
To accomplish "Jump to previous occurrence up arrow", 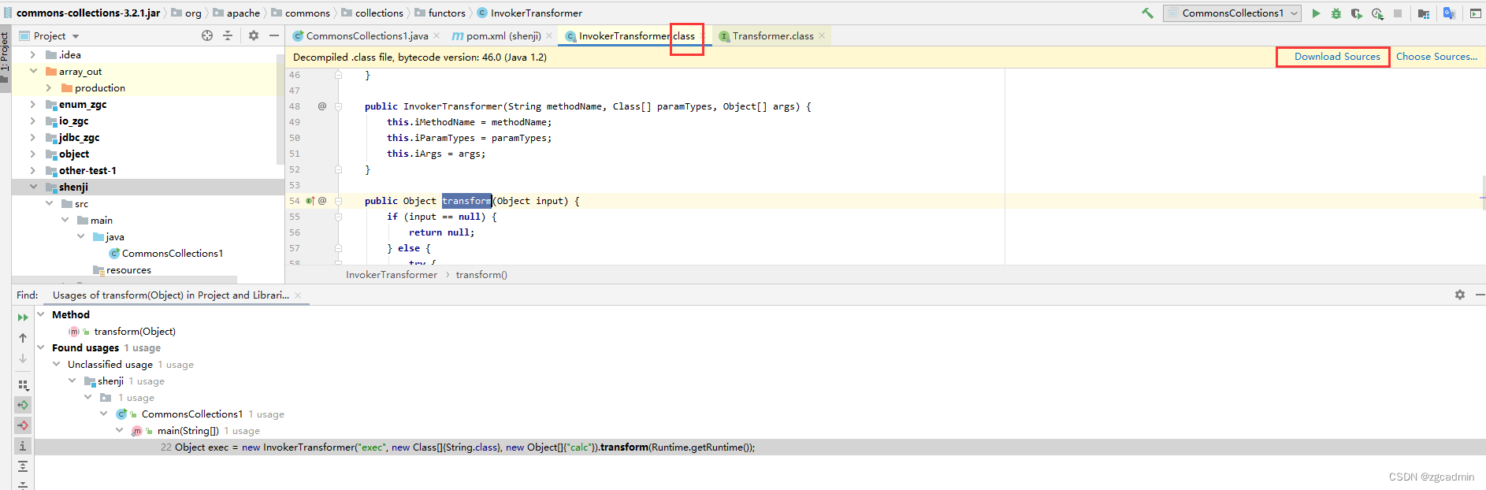I will coord(23,338).
